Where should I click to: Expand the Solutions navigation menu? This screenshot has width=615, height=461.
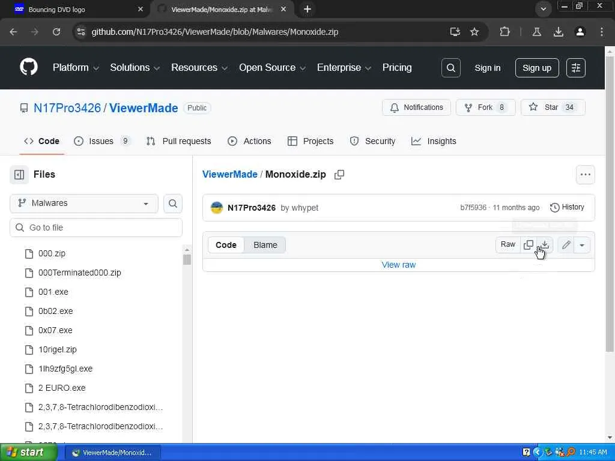pos(135,67)
